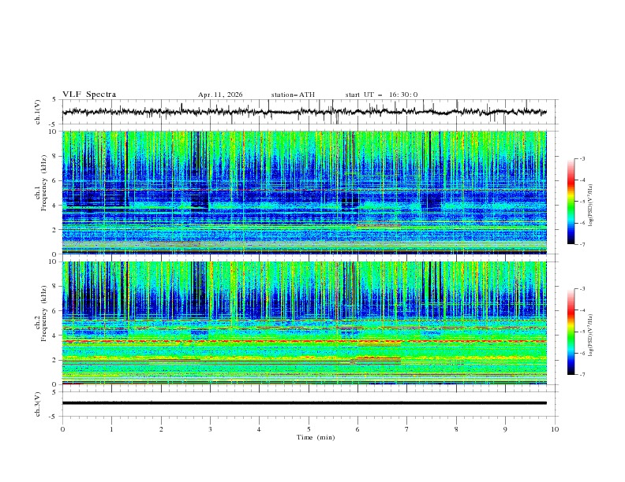The height and width of the screenshot is (482, 625).
Task: Click the upper log(PSD)(V²/Hz) colorbar label
Action: coord(591,206)
